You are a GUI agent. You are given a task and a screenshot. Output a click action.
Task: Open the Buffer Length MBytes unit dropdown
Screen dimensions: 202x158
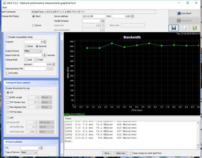47,97
